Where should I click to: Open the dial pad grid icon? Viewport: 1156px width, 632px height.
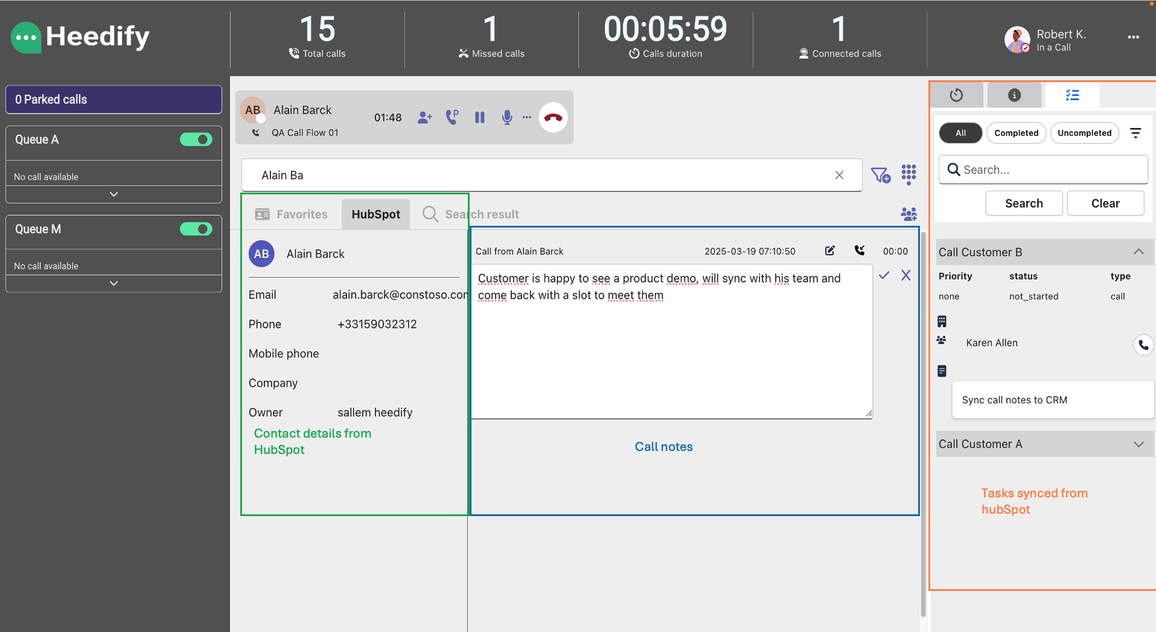point(909,174)
